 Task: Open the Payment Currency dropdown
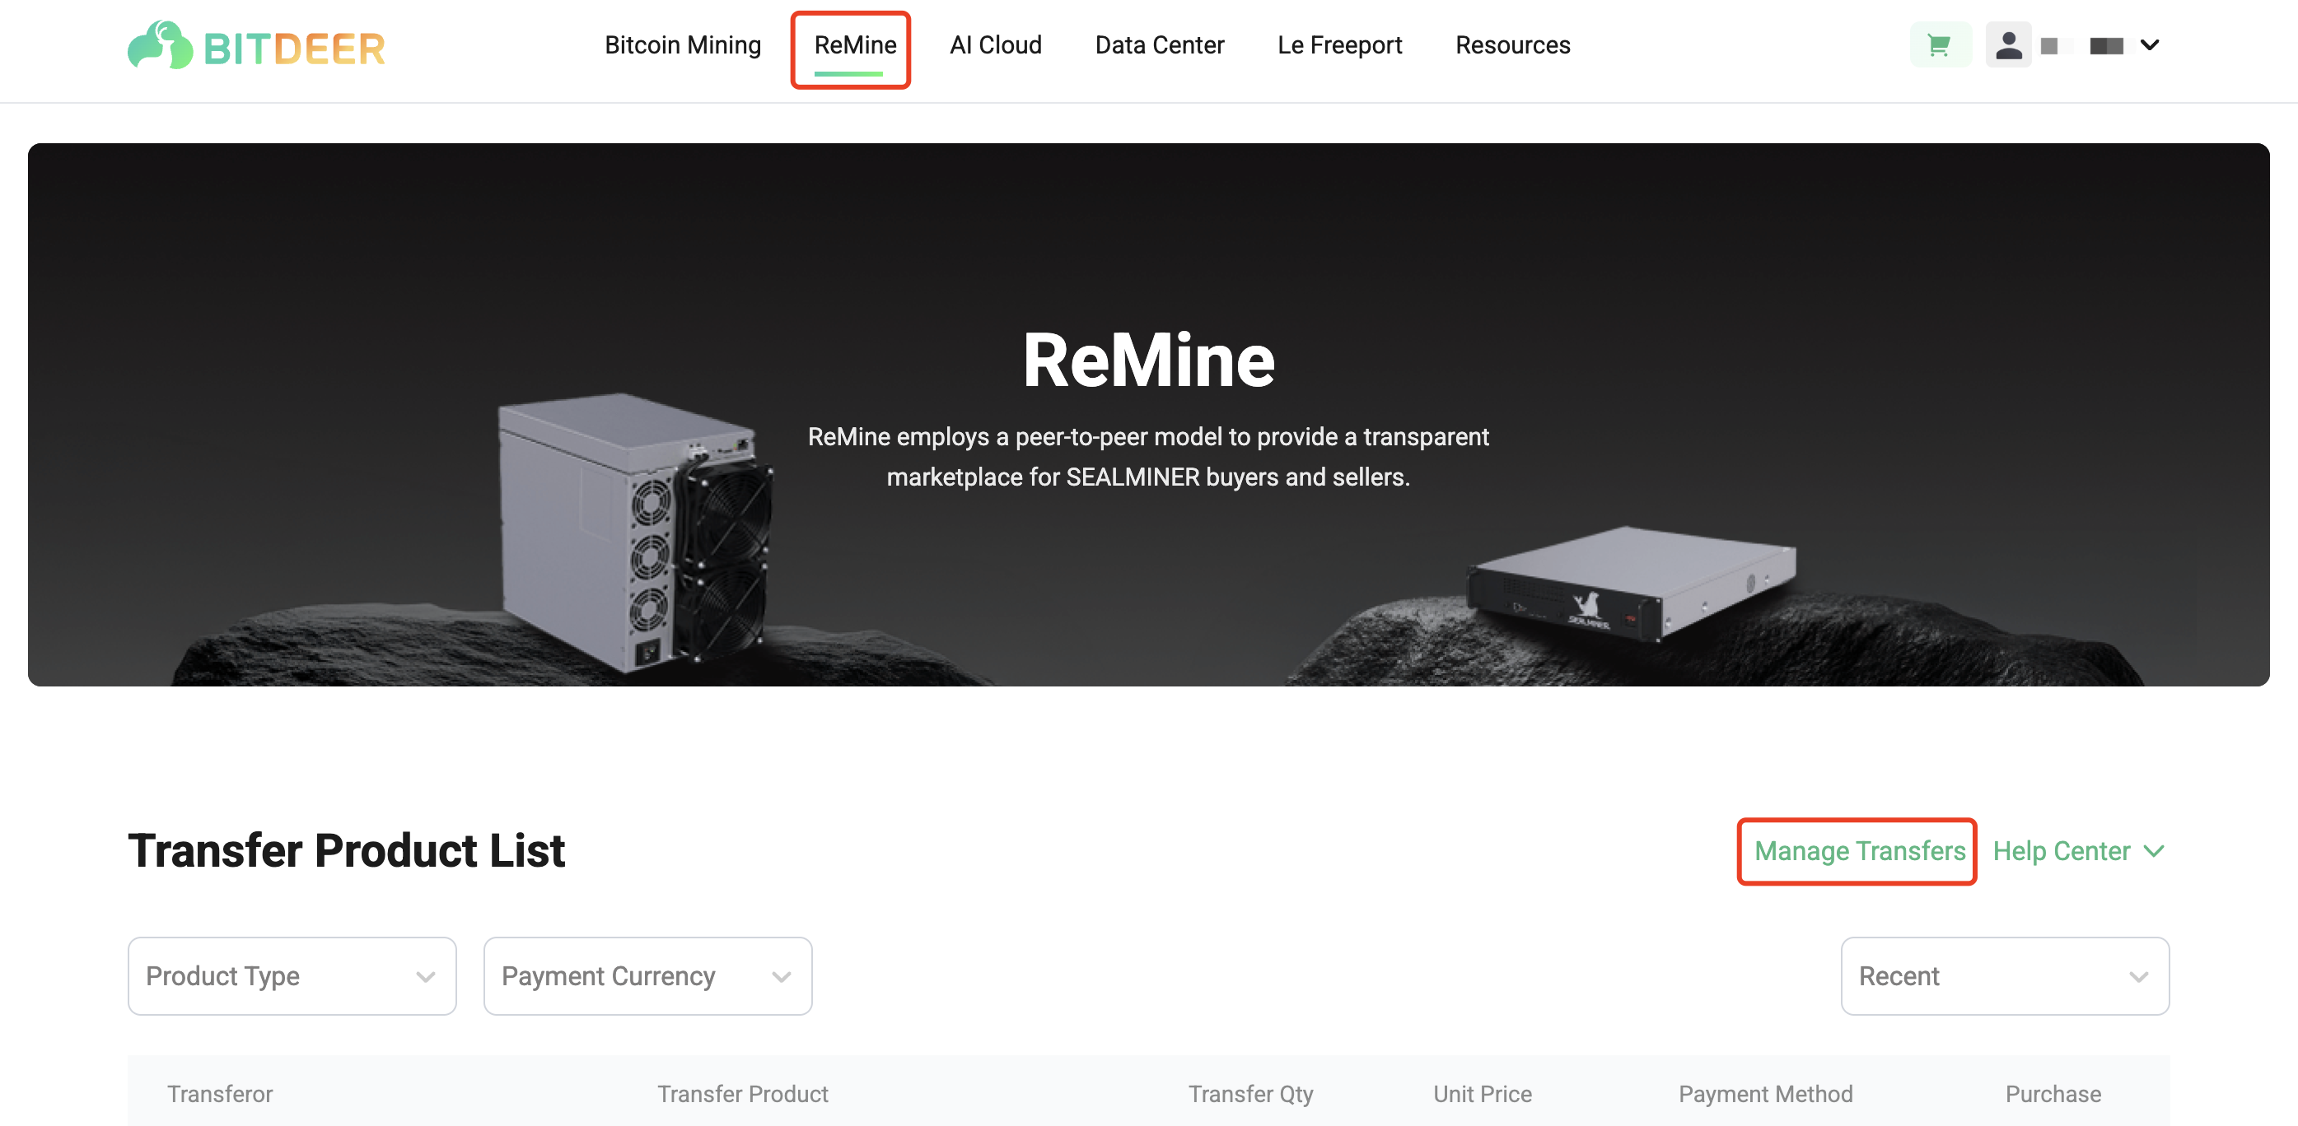pyautogui.click(x=647, y=975)
